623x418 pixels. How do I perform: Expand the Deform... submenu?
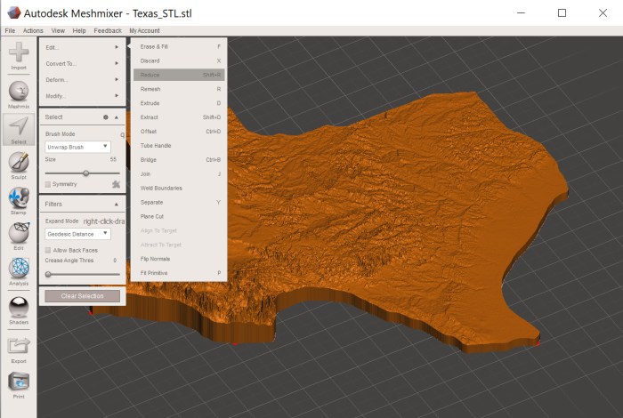coord(82,80)
